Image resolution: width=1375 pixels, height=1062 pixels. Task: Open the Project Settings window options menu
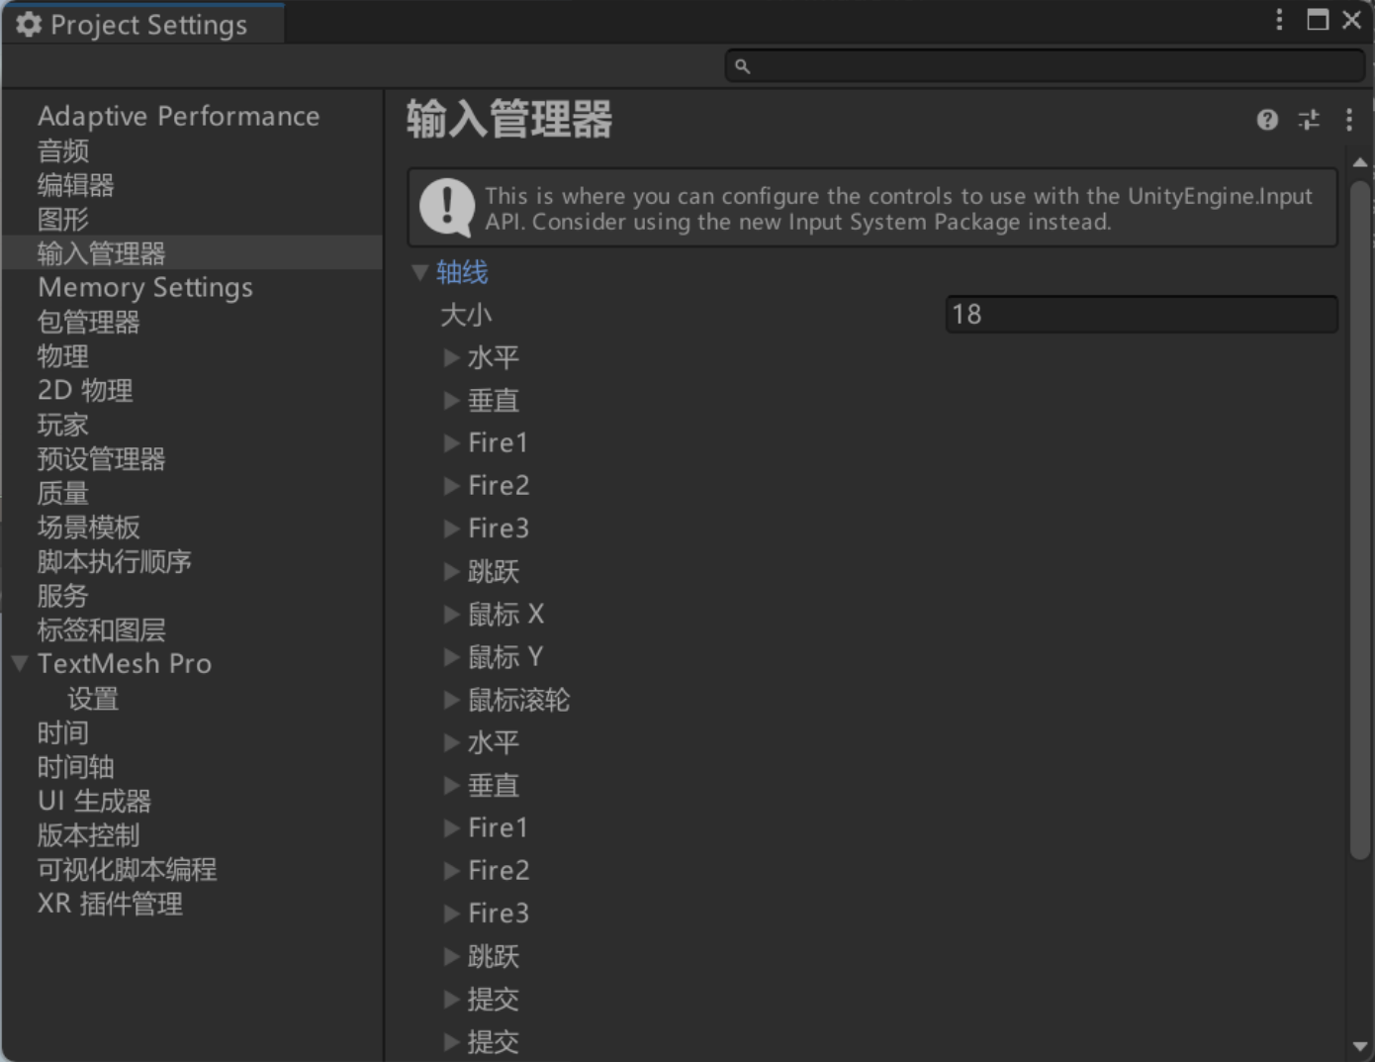tap(1279, 20)
